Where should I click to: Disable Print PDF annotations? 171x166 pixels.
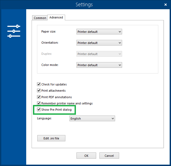(39, 97)
